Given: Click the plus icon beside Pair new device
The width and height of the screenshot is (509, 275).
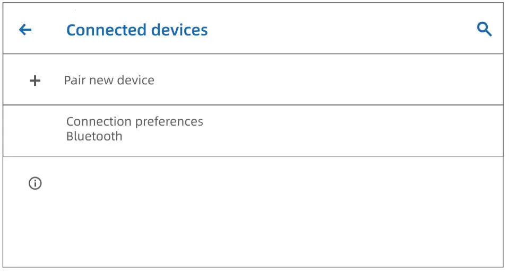Looking at the screenshot, I should click(x=34, y=81).
